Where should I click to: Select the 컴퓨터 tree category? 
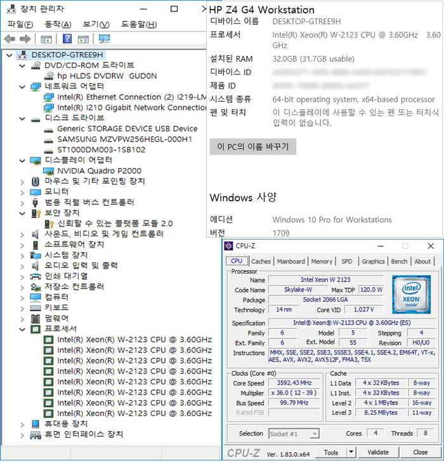56,297
